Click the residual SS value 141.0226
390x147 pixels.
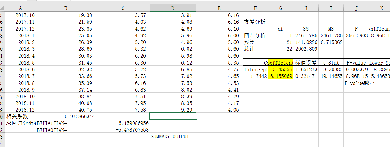pyautogui.click(x=306, y=42)
